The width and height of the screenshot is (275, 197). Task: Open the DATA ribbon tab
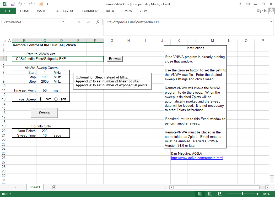coord(110,11)
